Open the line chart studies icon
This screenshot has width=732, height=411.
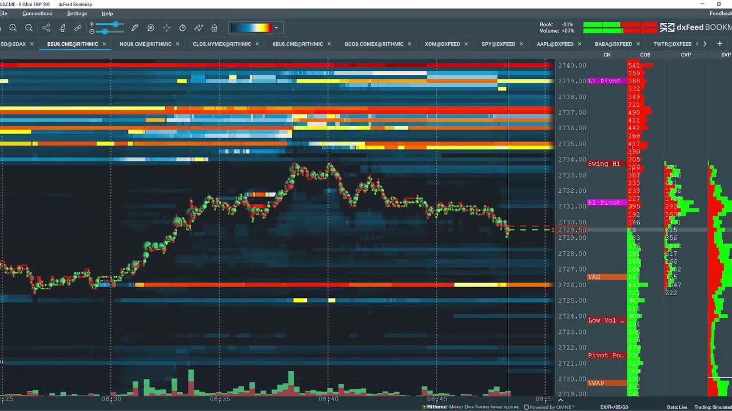(198, 28)
